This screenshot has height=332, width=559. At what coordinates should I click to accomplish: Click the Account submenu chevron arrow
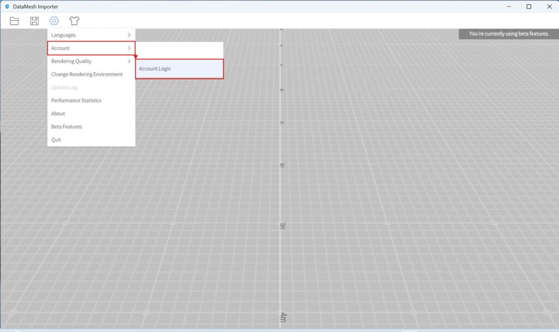(129, 48)
